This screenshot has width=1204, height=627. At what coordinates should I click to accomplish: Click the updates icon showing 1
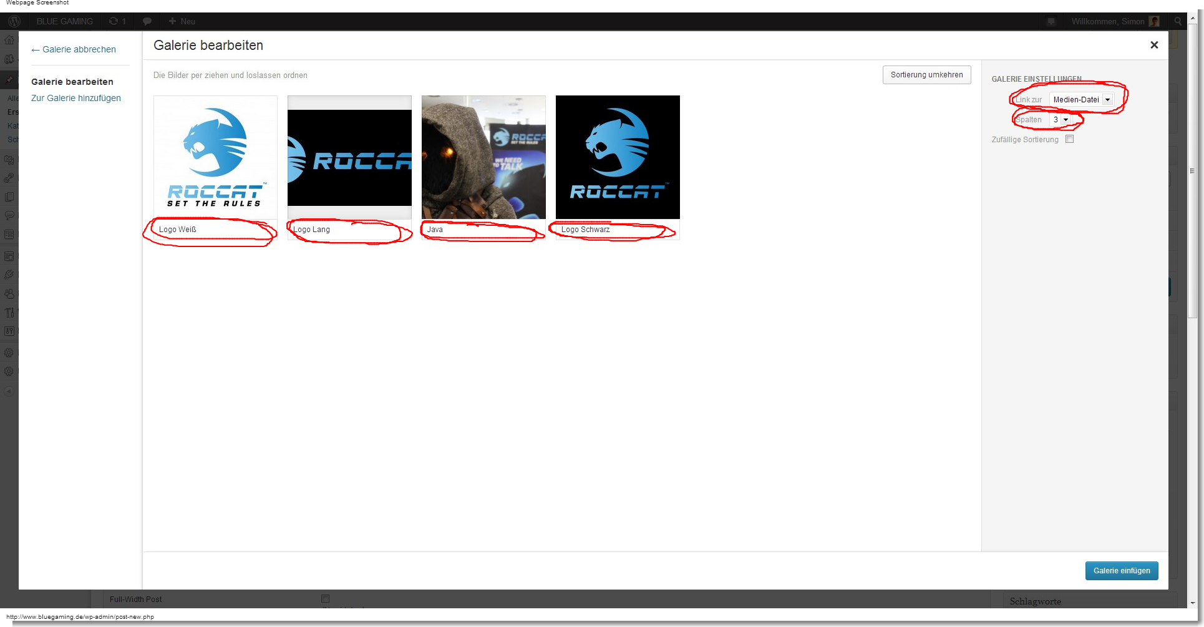[117, 21]
